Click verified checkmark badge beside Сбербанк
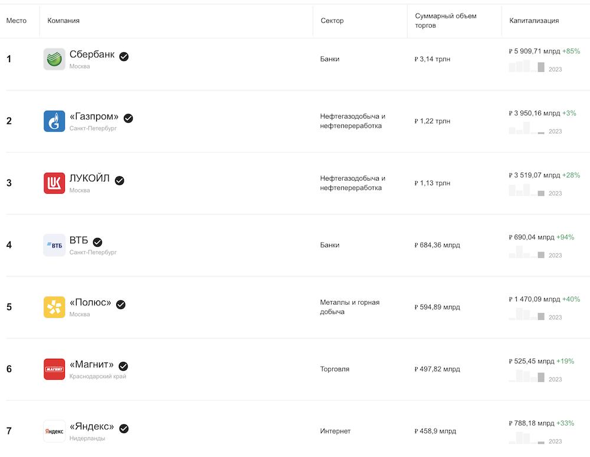The image size is (590, 457). [x=124, y=57]
